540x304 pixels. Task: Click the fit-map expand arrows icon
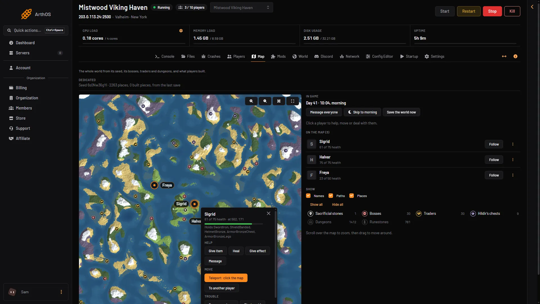[279, 101]
